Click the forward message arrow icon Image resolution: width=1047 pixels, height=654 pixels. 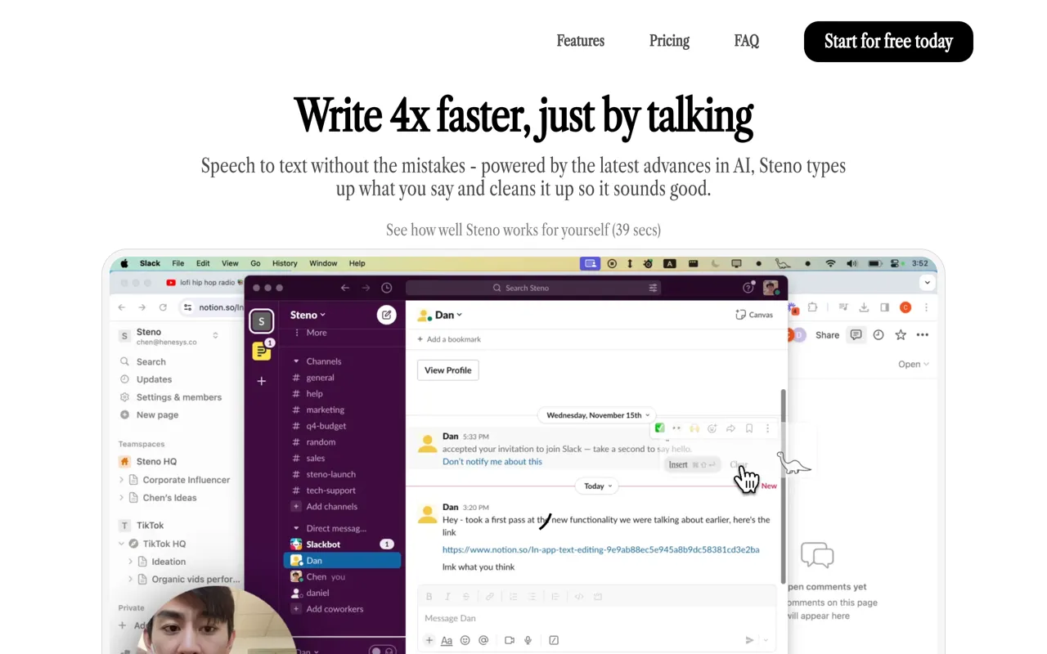tap(730, 428)
